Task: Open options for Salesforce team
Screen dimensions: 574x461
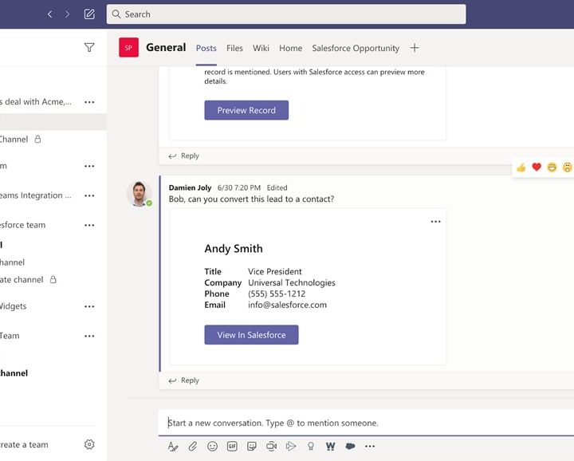Action: point(89,225)
